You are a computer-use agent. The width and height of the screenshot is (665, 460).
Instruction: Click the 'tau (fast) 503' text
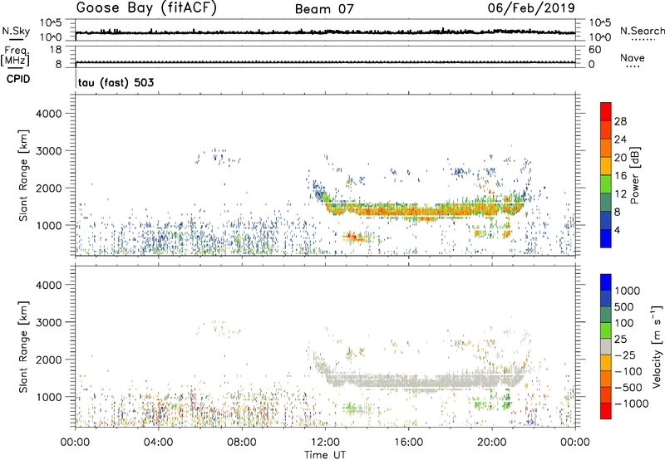pyautogui.click(x=116, y=82)
